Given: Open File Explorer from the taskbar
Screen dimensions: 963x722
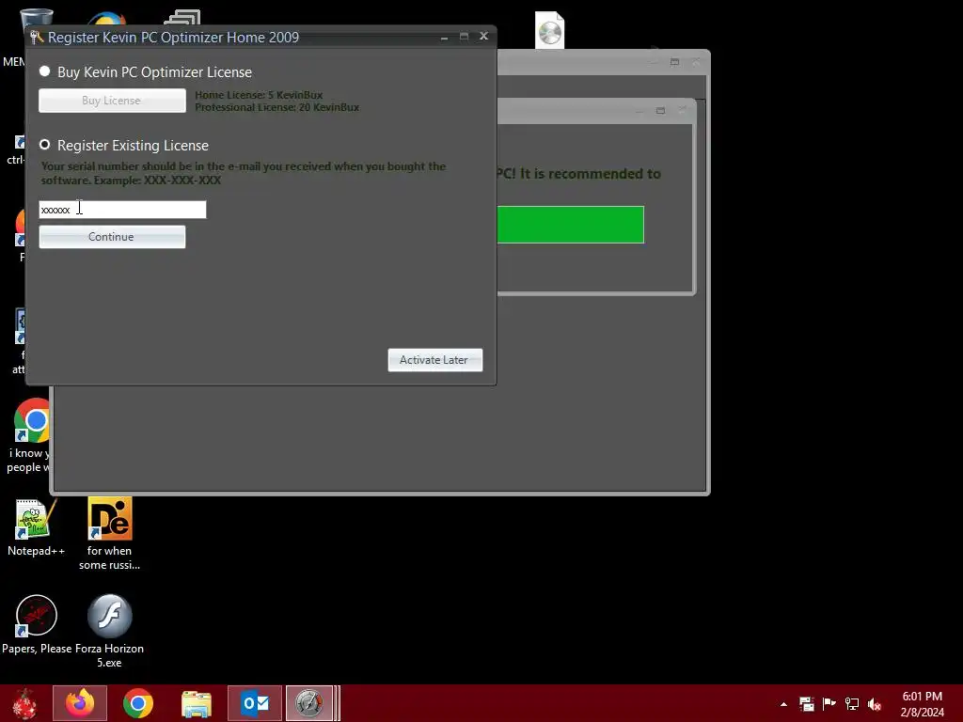Looking at the screenshot, I should pyautogui.click(x=196, y=703).
